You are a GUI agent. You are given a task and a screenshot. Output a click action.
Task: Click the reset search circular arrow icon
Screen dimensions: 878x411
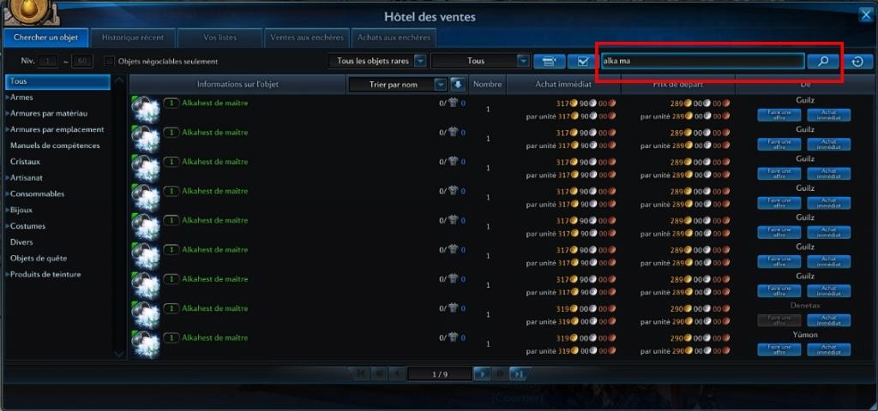click(x=857, y=62)
